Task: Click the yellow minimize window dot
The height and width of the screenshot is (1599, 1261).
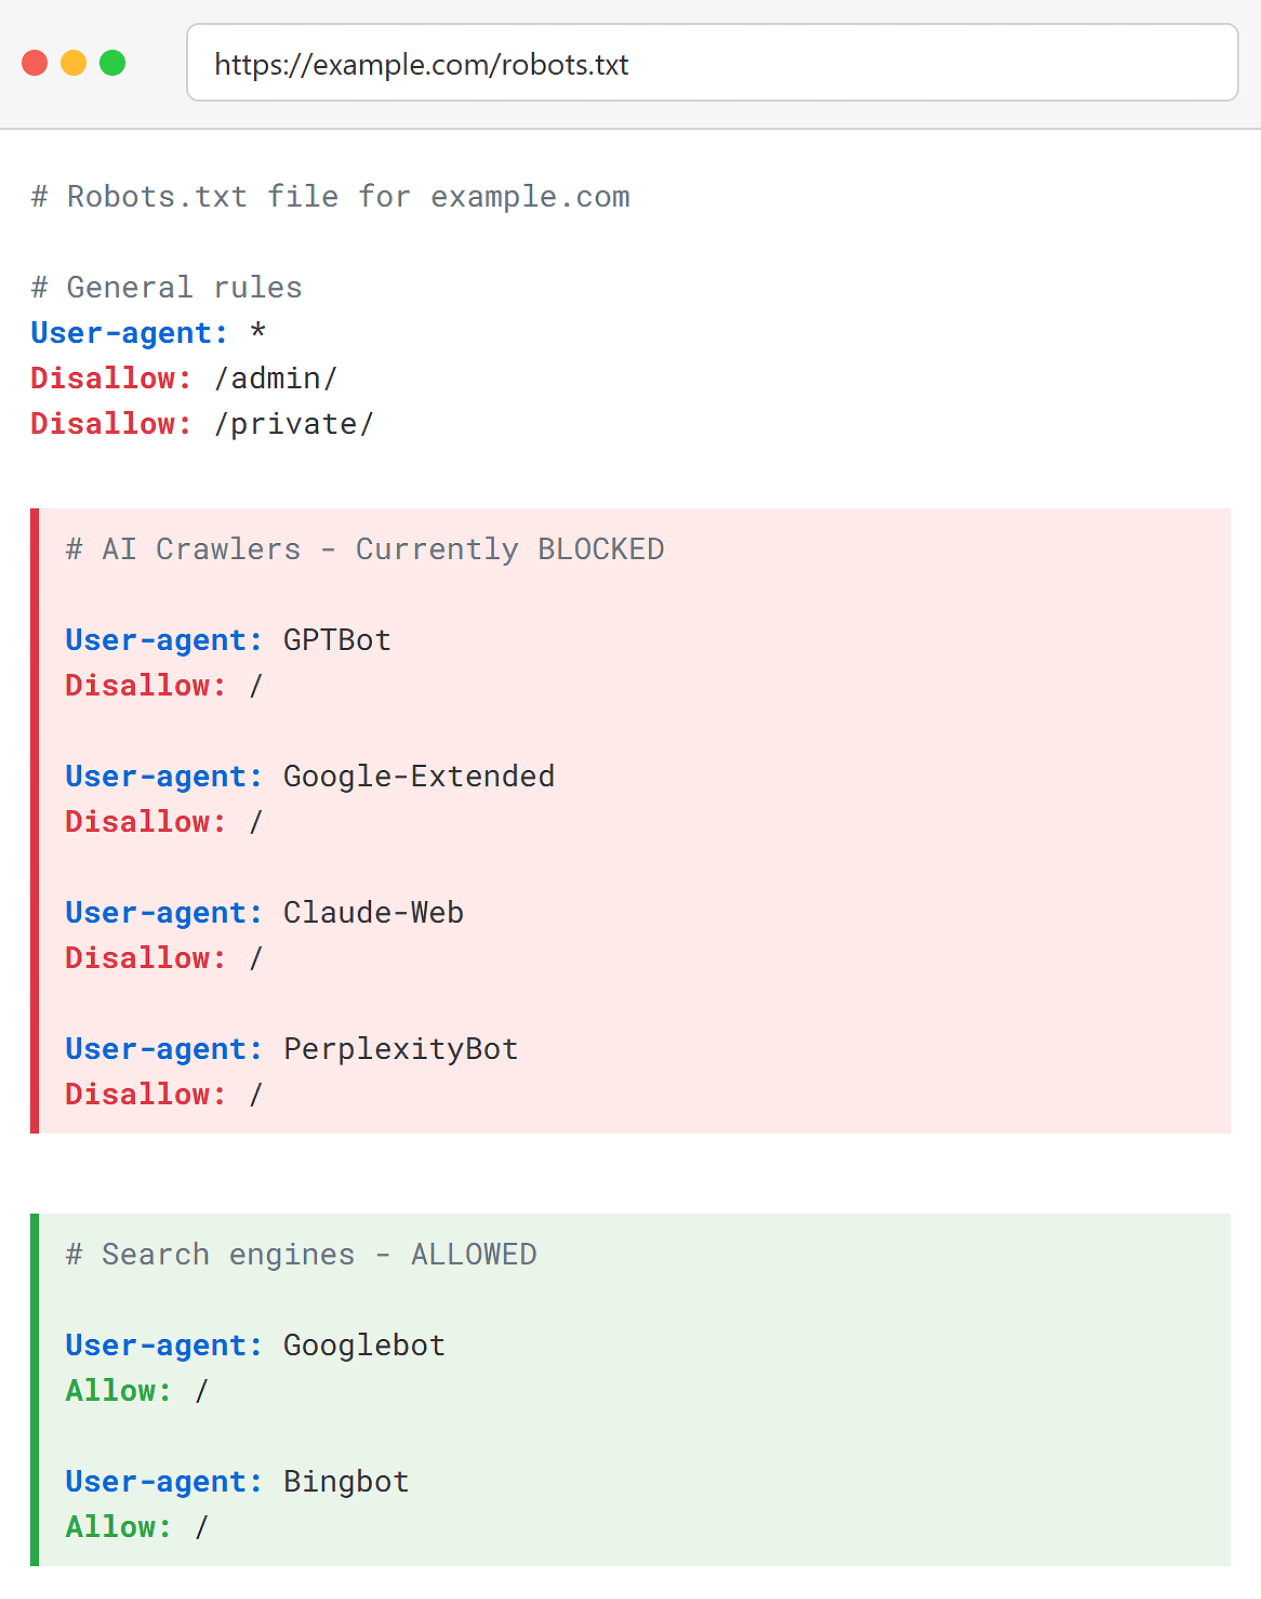Action: [x=74, y=63]
